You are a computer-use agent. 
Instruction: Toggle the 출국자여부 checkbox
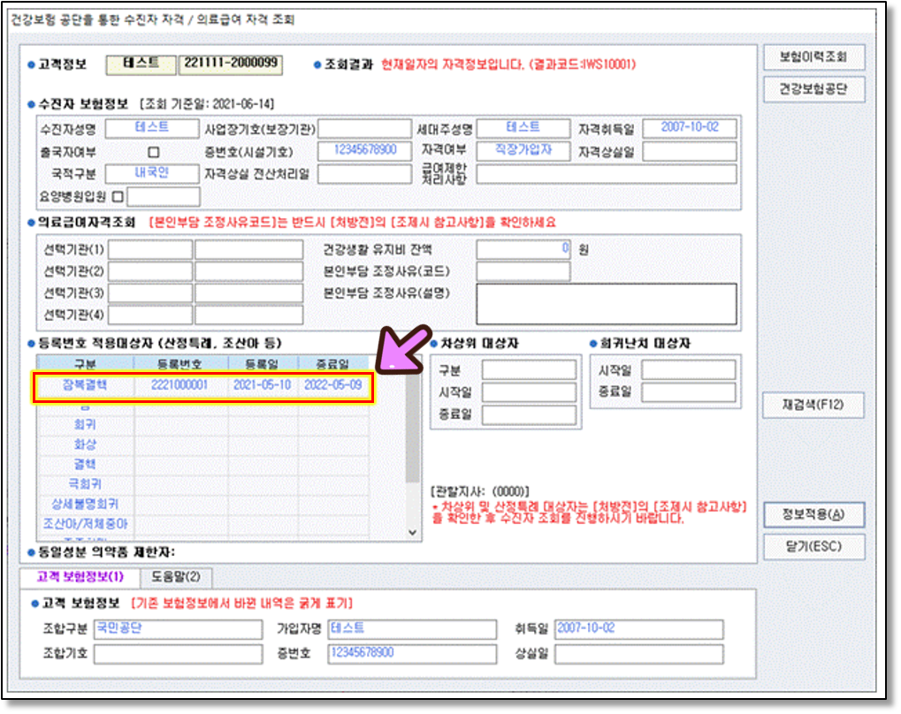click(153, 151)
